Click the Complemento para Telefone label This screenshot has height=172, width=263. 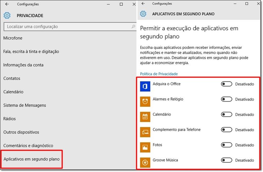(x=176, y=129)
